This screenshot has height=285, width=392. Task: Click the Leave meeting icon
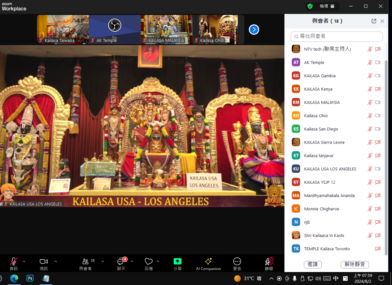(x=269, y=262)
